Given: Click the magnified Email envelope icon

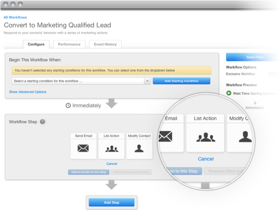Looking at the screenshot, I should point(166,137).
